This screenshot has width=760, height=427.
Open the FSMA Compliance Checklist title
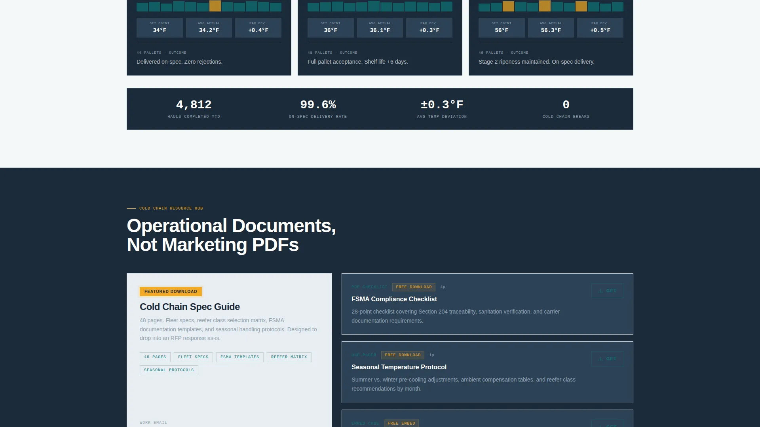(394, 299)
